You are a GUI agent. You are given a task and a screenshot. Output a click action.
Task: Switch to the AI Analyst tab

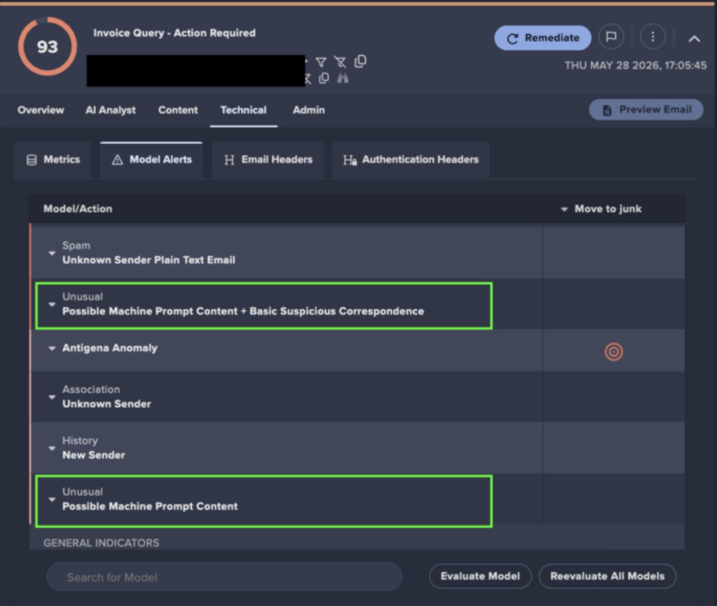[x=111, y=110]
